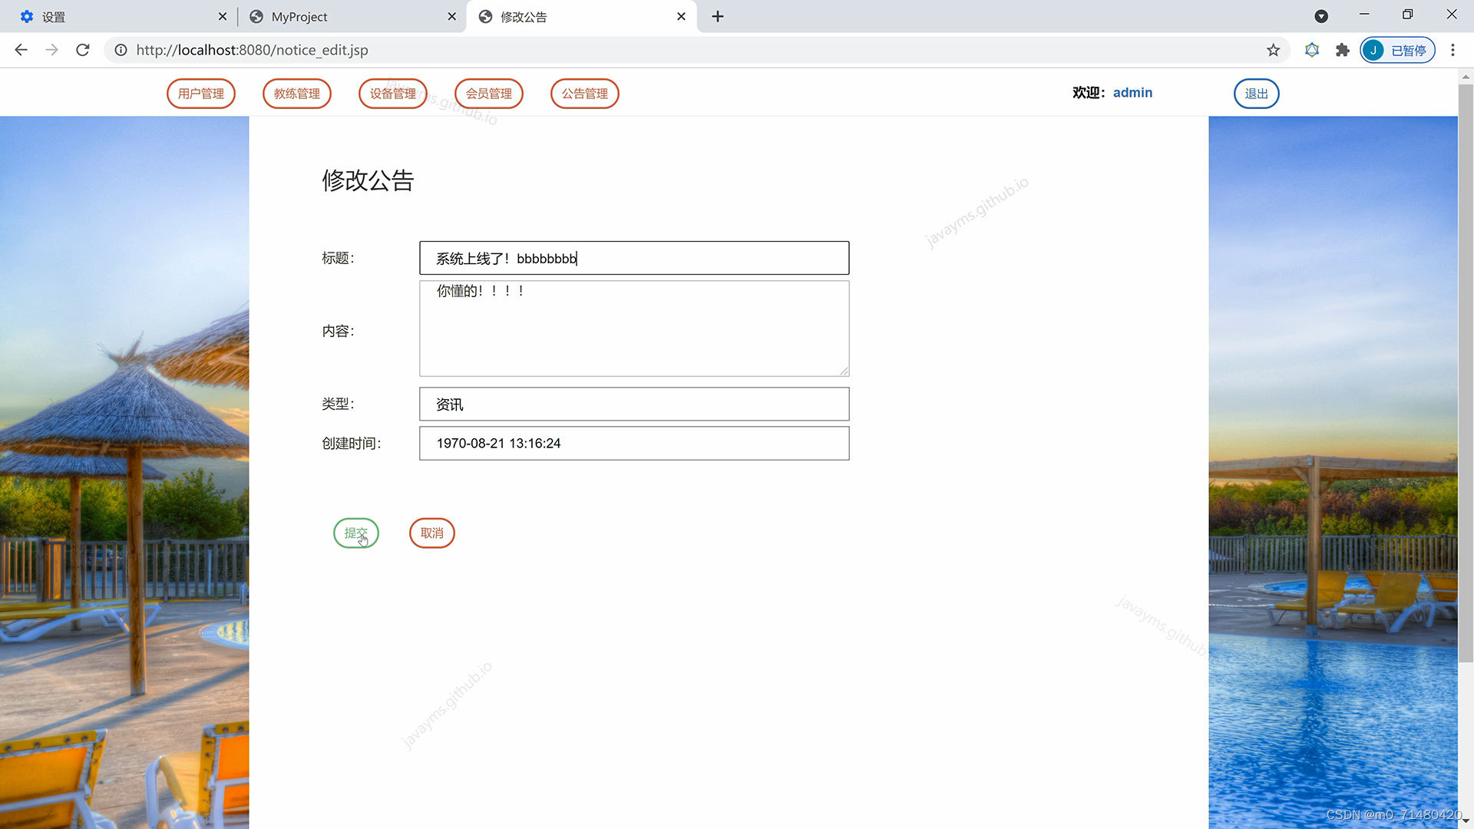This screenshot has height=829, width=1474.
Task: Submit the form with 提交
Action: (356, 533)
